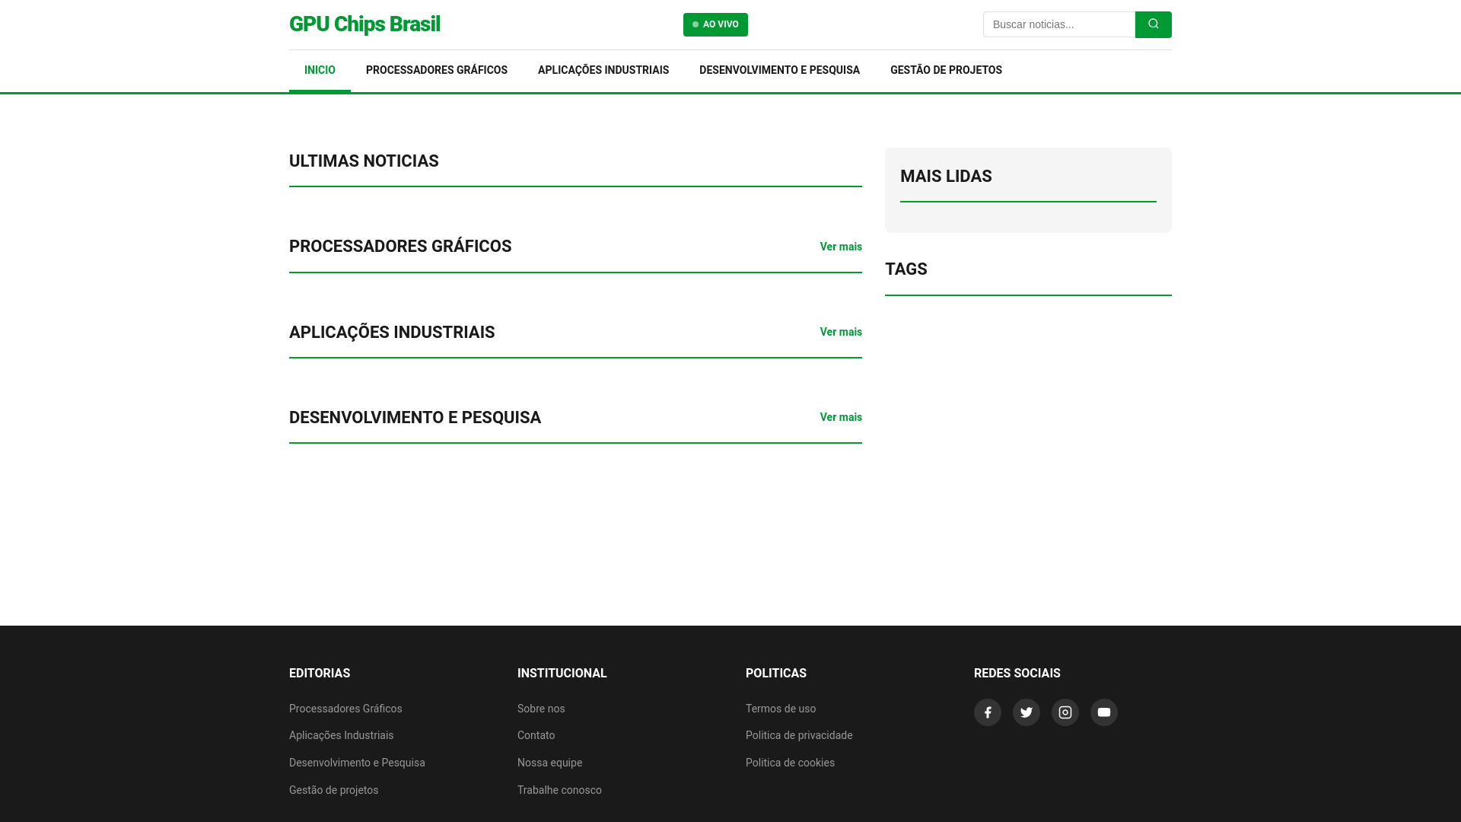Open the Contato footer link
This screenshot has width=1461, height=822.
(536, 735)
